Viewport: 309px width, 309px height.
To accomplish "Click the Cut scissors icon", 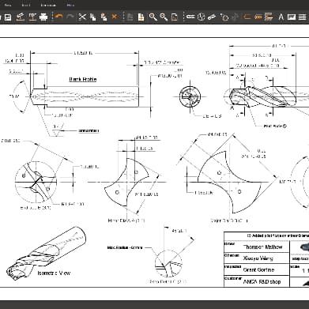I will click(x=82, y=17).
